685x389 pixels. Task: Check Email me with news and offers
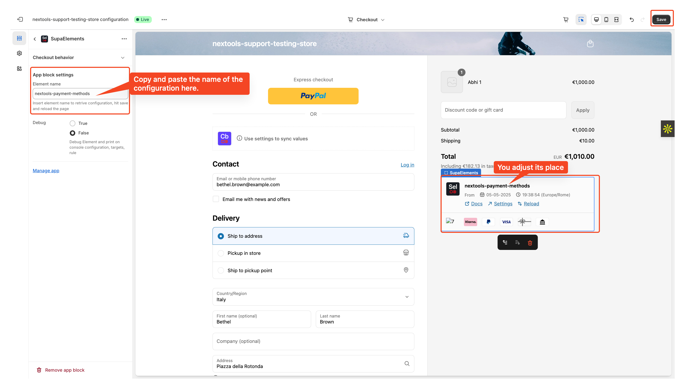coord(216,199)
